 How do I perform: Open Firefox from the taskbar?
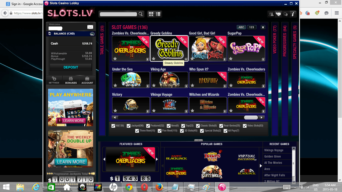[x=159, y=187]
